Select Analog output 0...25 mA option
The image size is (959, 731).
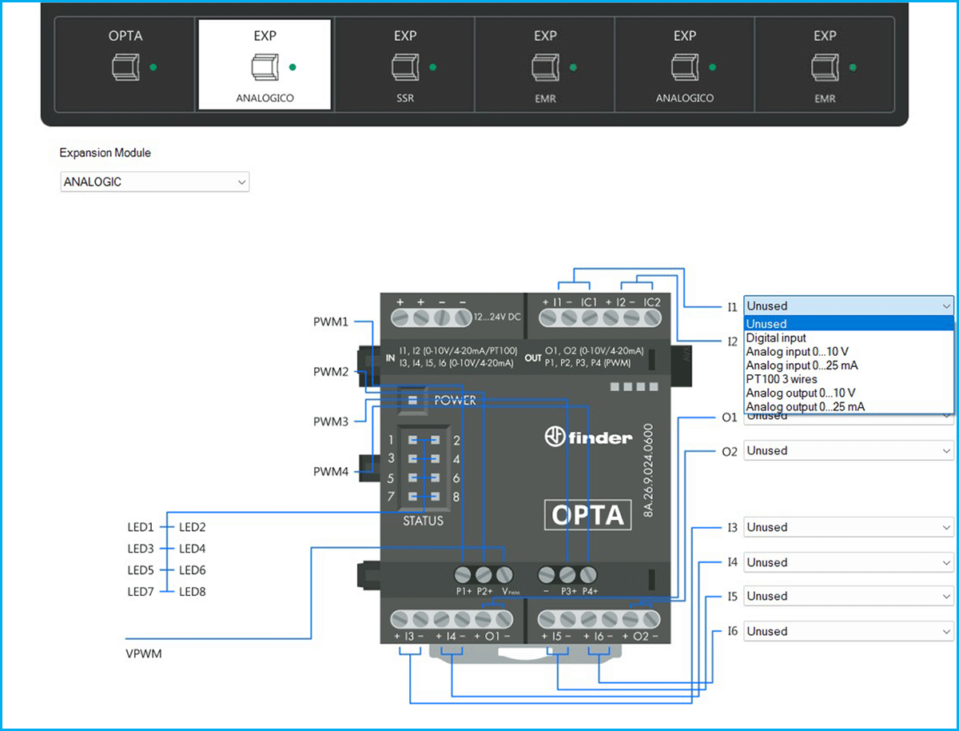tap(805, 406)
